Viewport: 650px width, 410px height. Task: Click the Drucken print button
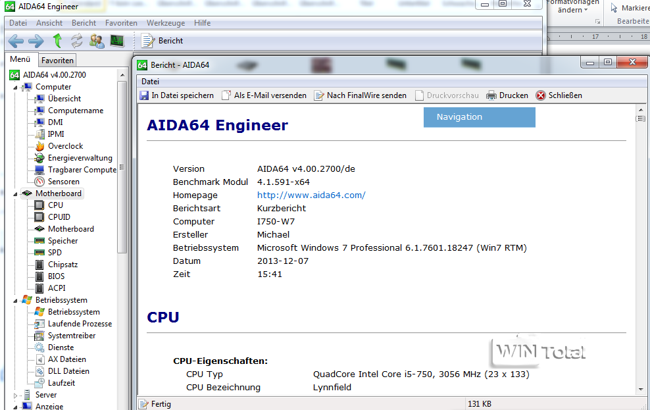[x=507, y=95]
